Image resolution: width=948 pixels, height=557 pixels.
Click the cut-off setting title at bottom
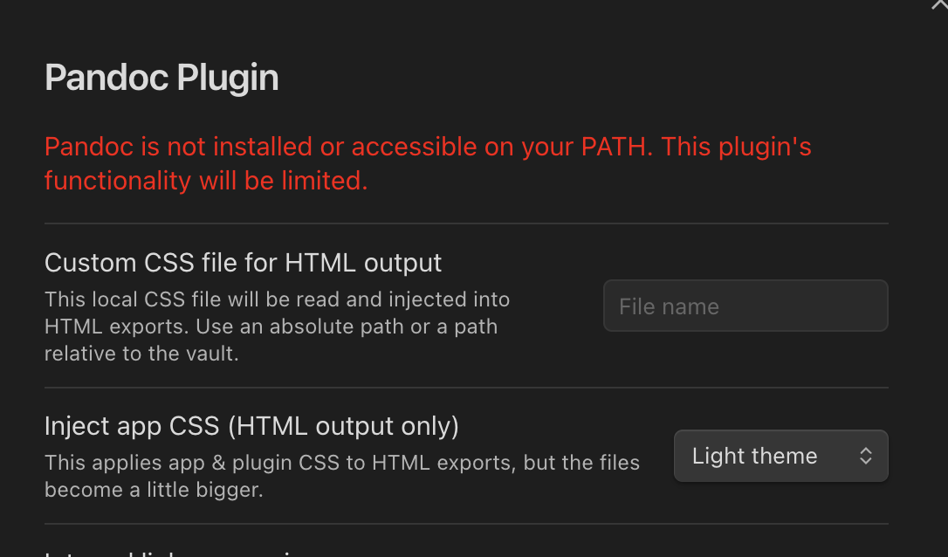click(175, 553)
